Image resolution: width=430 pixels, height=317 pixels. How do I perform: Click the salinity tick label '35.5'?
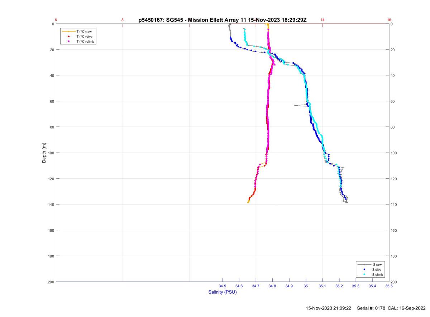coord(389,286)
